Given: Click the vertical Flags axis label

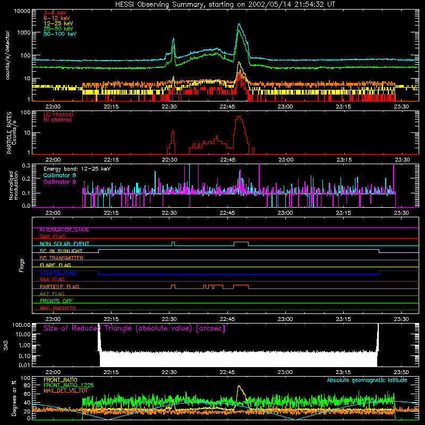Looking at the screenshot, I should click(x=22, y=266).
